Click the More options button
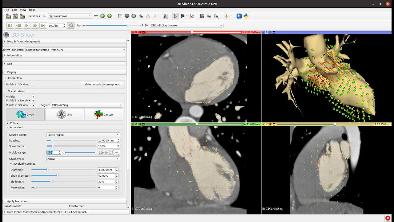 point(113,84)
